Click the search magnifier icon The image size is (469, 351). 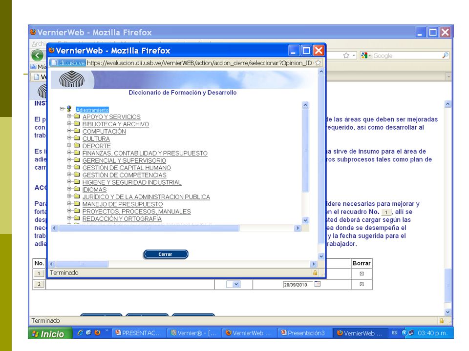446,55
